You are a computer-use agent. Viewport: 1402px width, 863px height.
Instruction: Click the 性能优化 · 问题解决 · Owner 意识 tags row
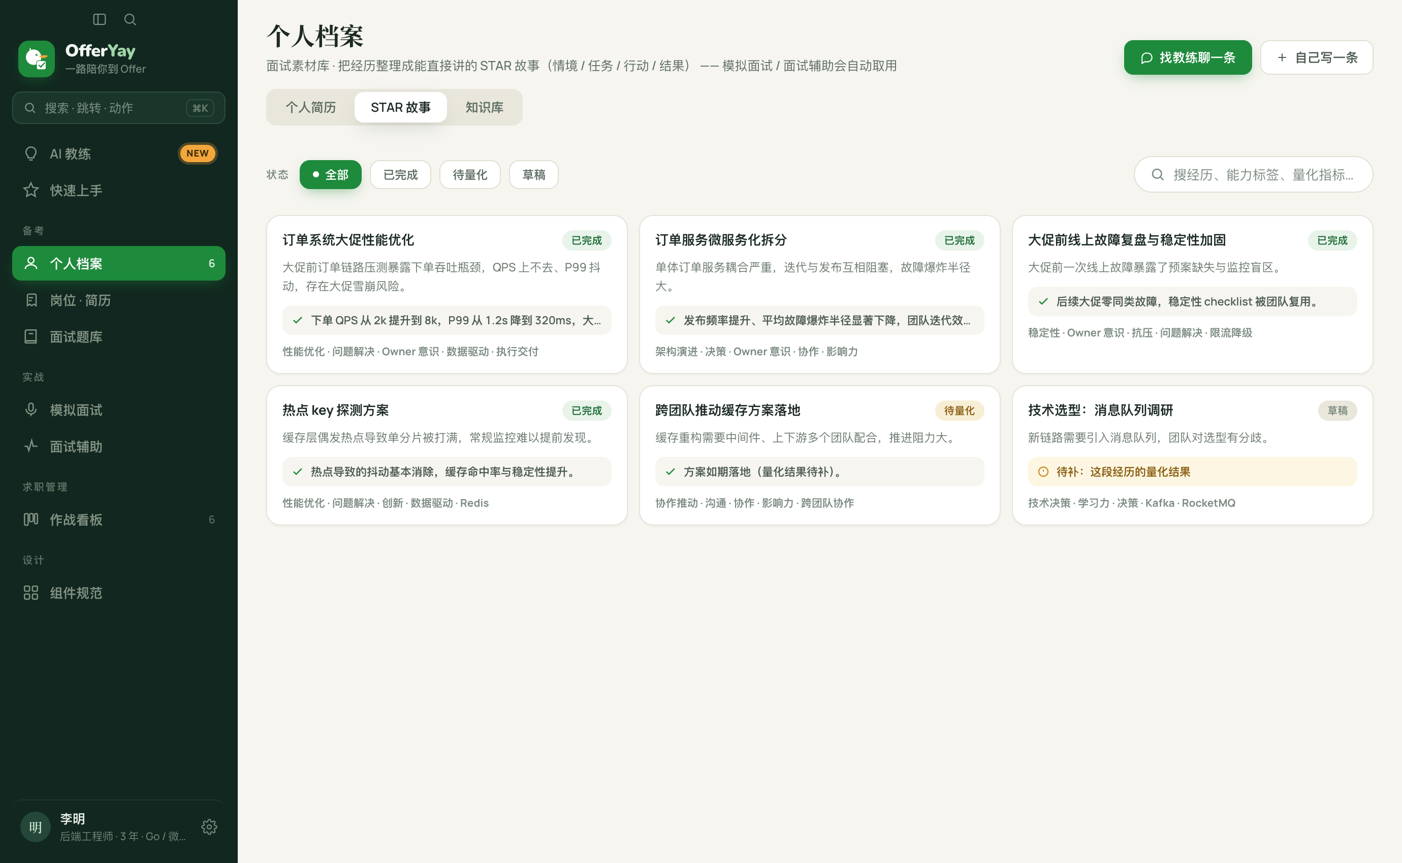coord(410,352)
